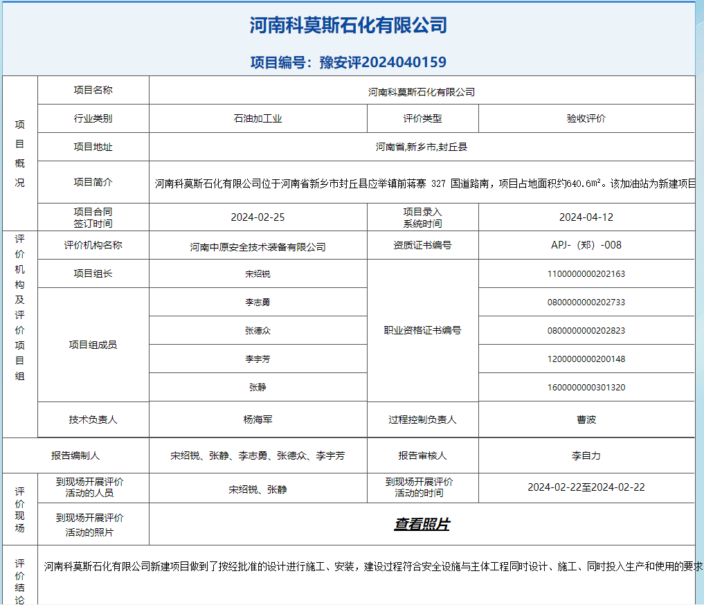Select the 石油加工业 industry category cell
This screenshot has height=605, width=704.
(258, 118)
